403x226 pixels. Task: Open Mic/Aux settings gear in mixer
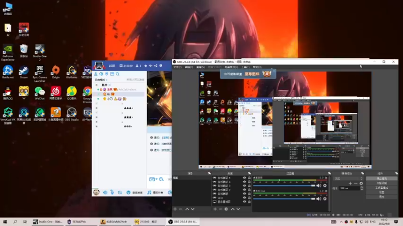pos(325,198)
